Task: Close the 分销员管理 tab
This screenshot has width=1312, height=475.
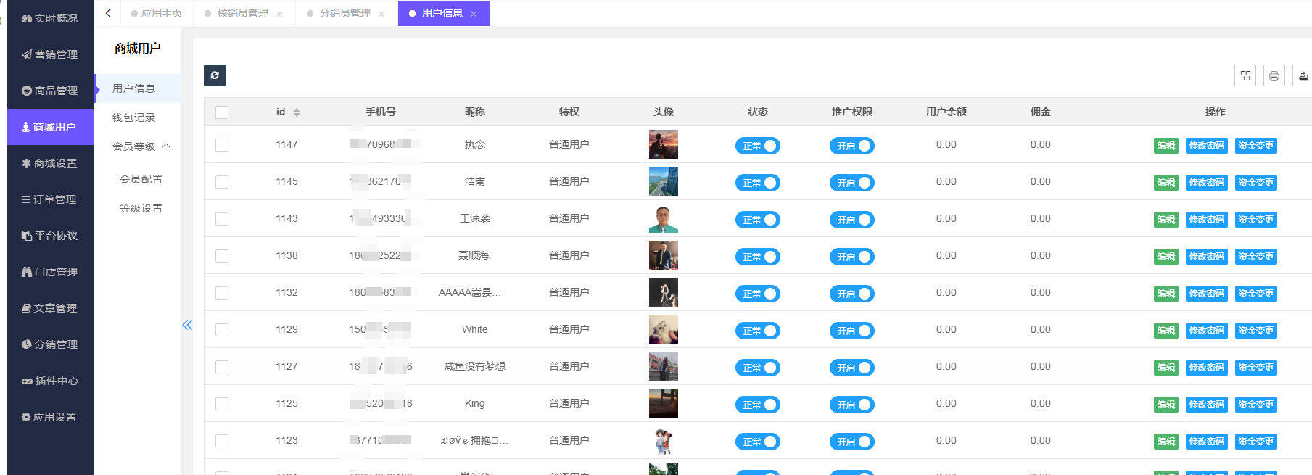Action: tap(381, 14)
